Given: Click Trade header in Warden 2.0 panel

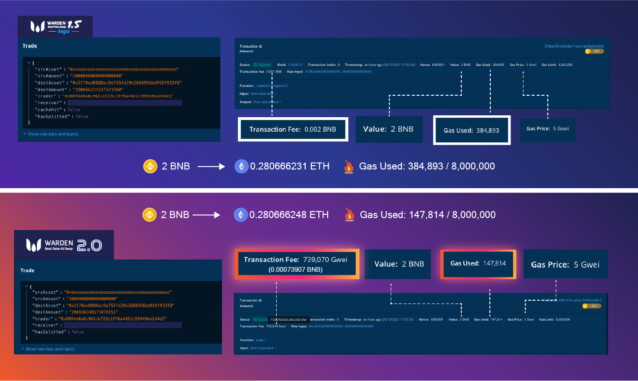Looking at the screenshot, I should (28, 270).
